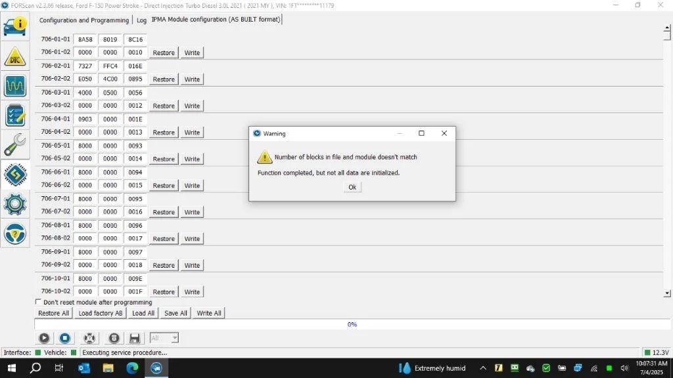Open the wrench service procedures section

click(x=15, y=144)
